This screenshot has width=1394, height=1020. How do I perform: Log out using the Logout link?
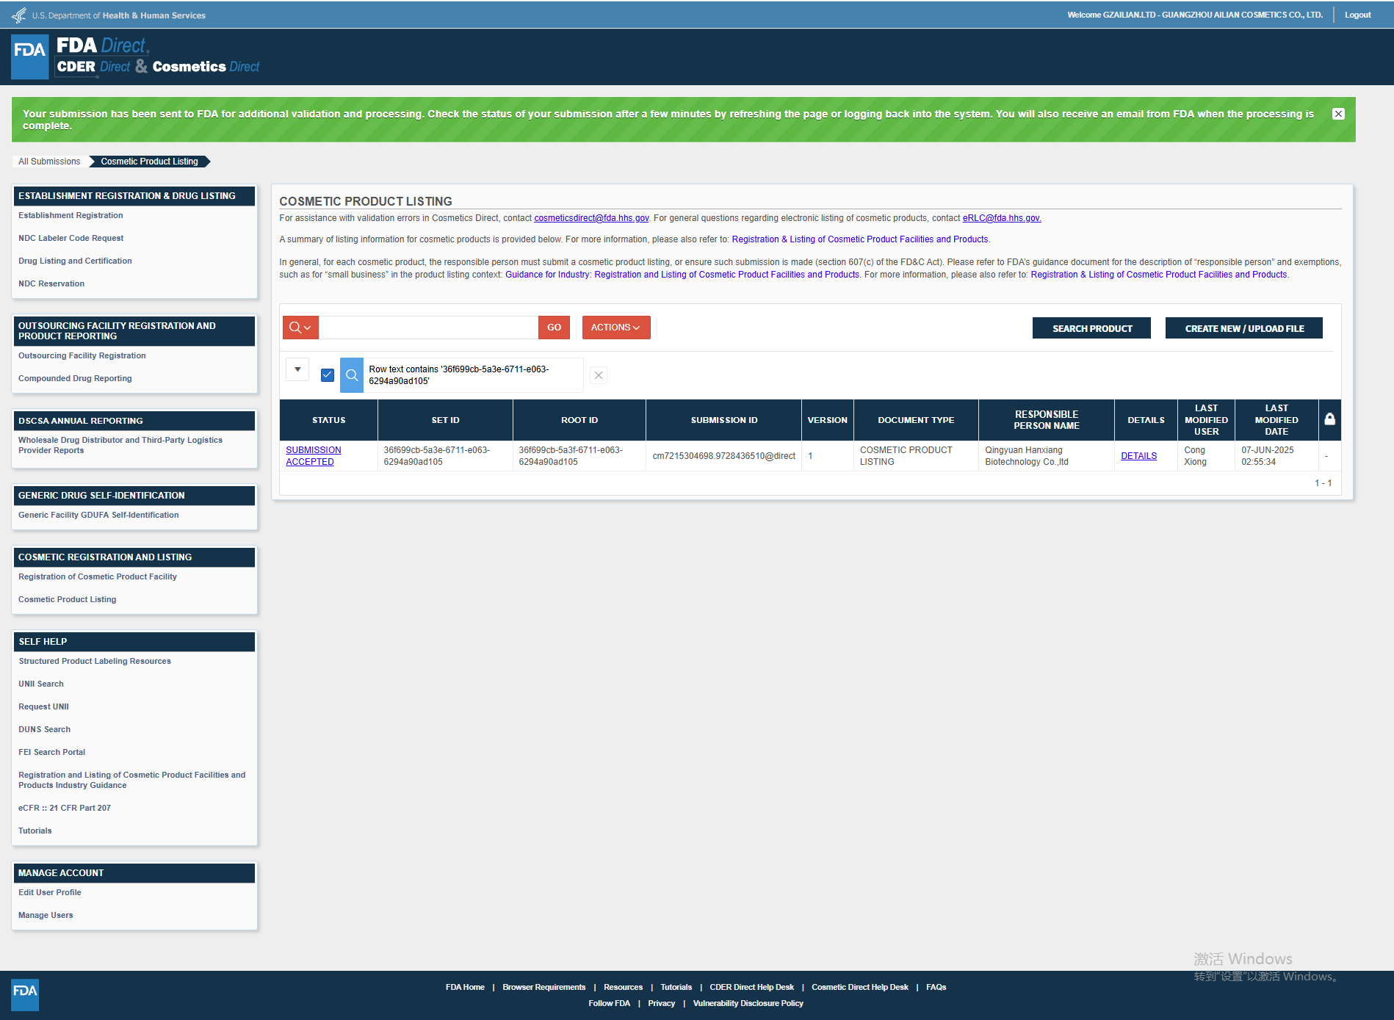pos(1357,15)
